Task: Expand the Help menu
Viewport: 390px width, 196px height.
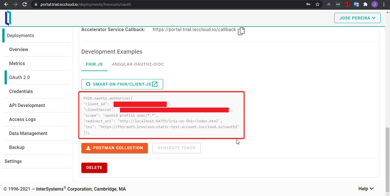Action: point(366,189)
